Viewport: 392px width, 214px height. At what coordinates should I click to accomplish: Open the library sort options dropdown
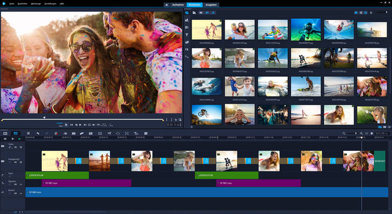click(371, 13)
